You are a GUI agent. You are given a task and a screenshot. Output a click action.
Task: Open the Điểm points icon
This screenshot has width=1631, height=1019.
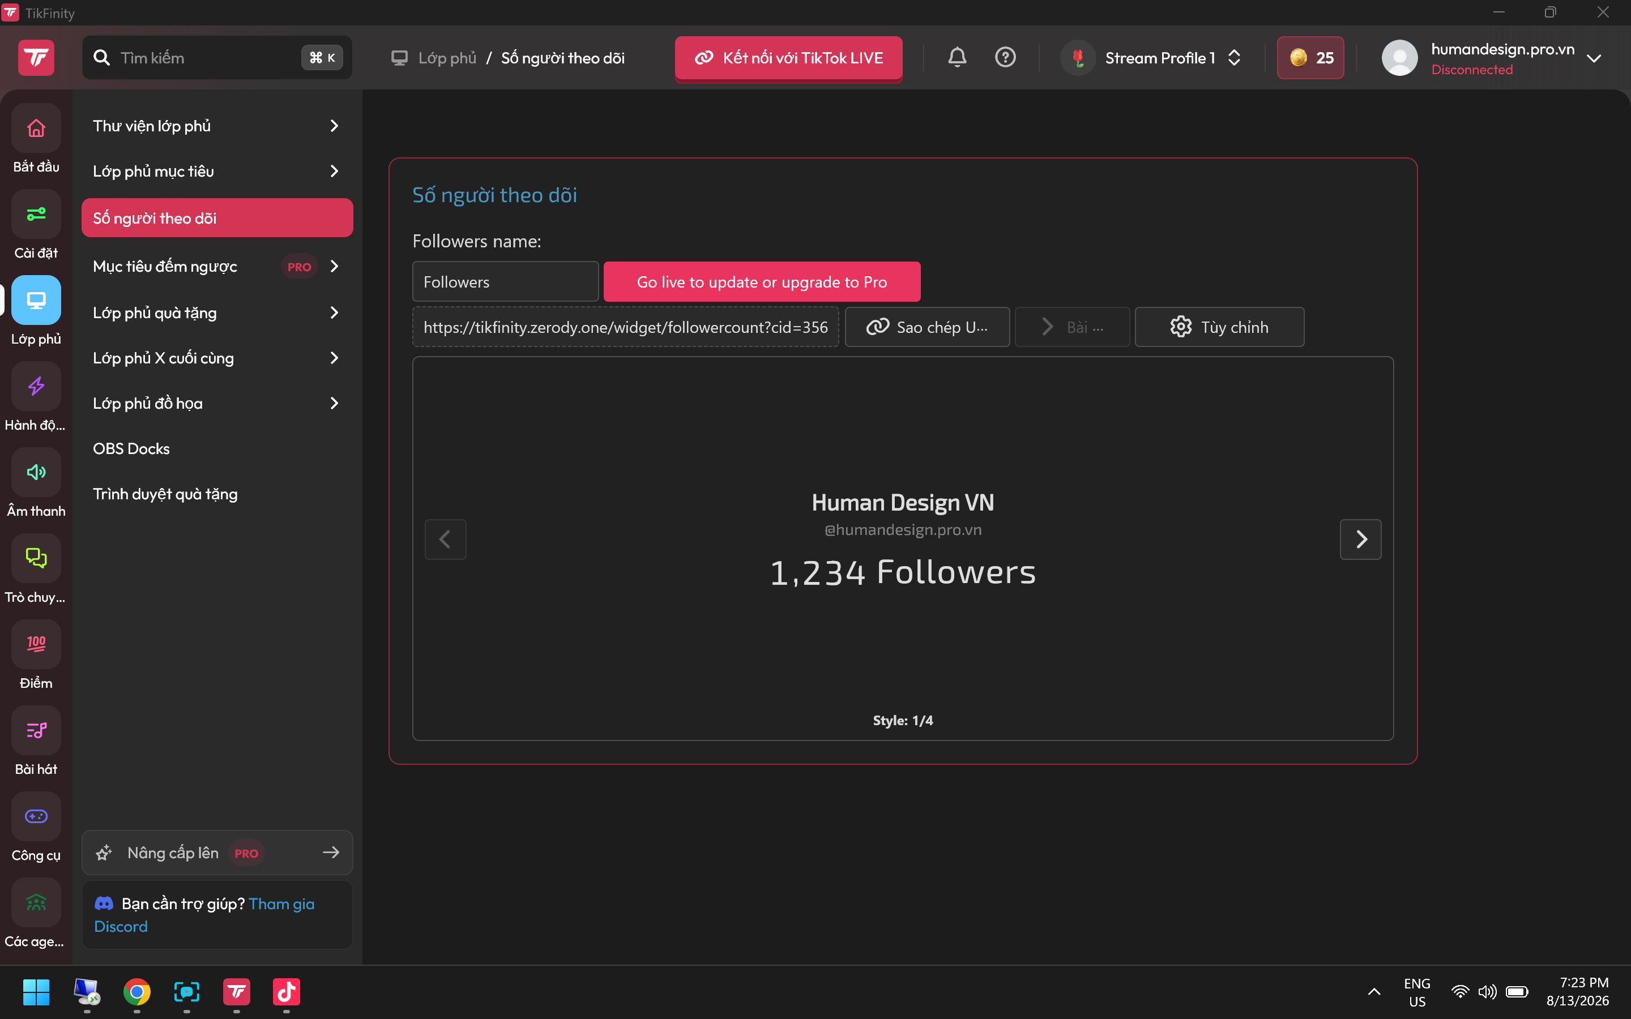pos(36,644)
